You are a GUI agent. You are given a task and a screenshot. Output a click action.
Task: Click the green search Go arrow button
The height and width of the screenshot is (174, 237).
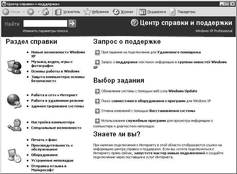pyautogui.click(x=72, y=23)
